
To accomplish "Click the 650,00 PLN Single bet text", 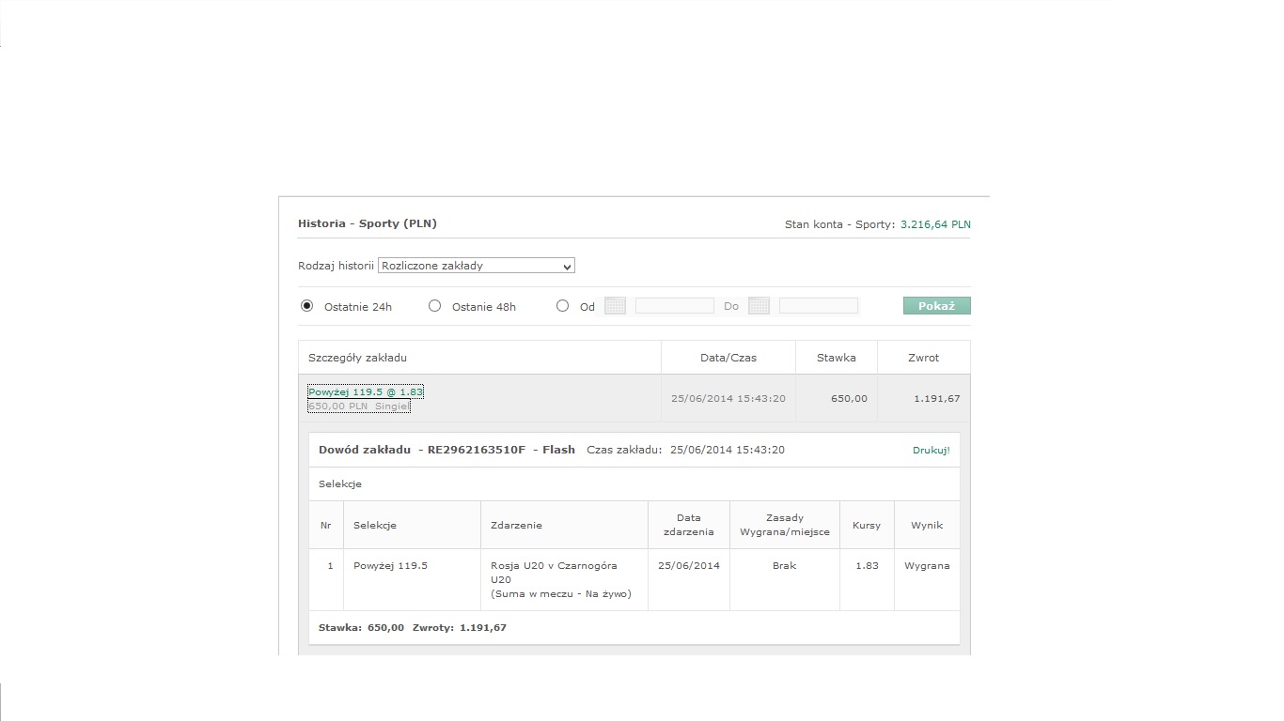I will point(358,407).
